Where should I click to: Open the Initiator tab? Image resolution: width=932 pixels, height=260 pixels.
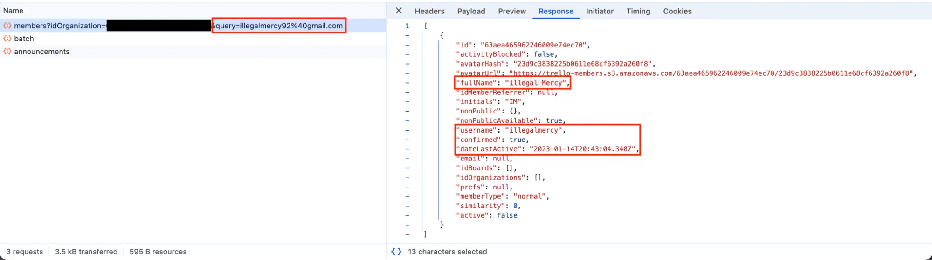point(600,11)
